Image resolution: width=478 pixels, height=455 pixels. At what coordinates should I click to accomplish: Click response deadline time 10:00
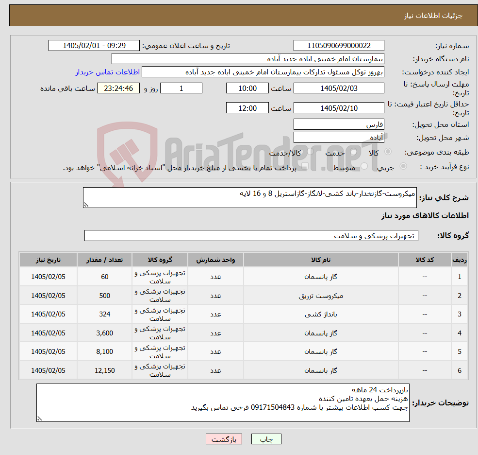pos(247,88)
